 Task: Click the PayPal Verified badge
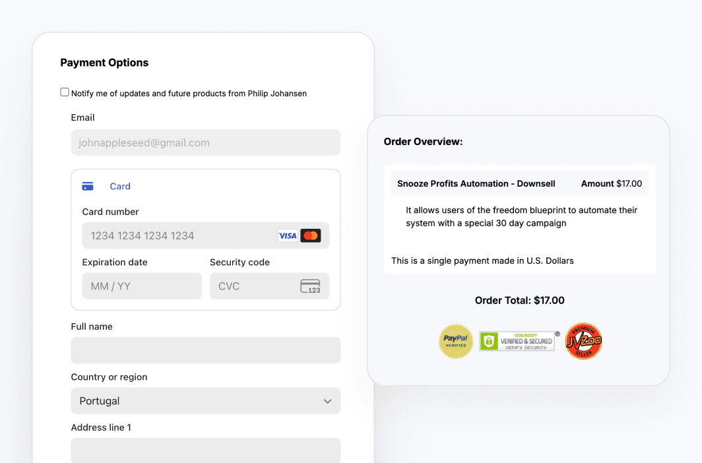[x=456, y=341]
